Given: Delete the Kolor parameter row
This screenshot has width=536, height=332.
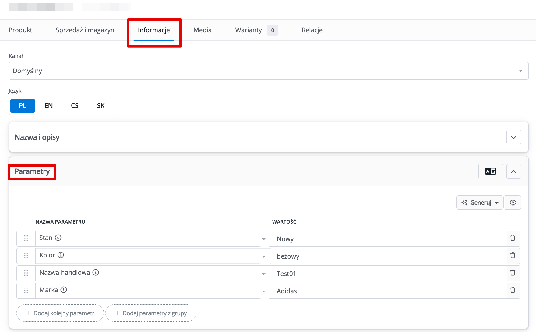Looking at the screenshot, I should [x=513, y=256].
